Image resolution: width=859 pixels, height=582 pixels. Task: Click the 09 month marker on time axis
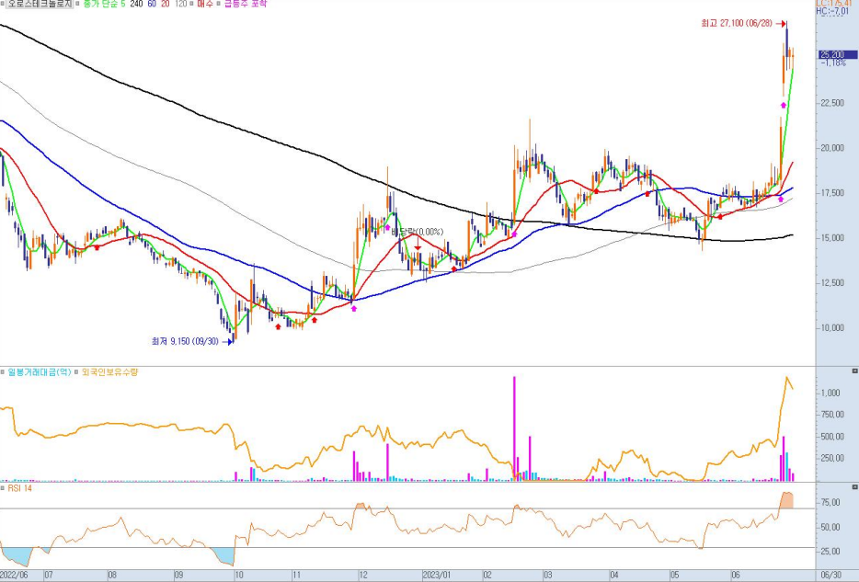pos(178,576)
